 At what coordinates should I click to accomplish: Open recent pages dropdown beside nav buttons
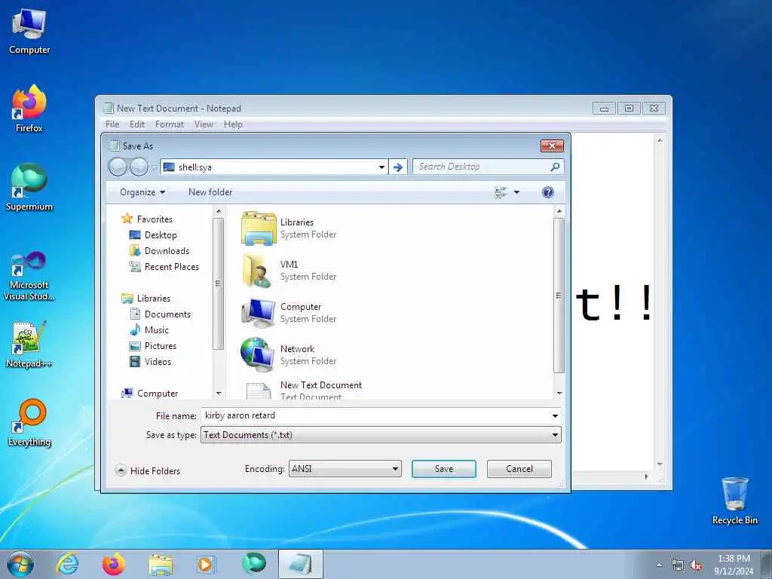click(x=154, y=167)
